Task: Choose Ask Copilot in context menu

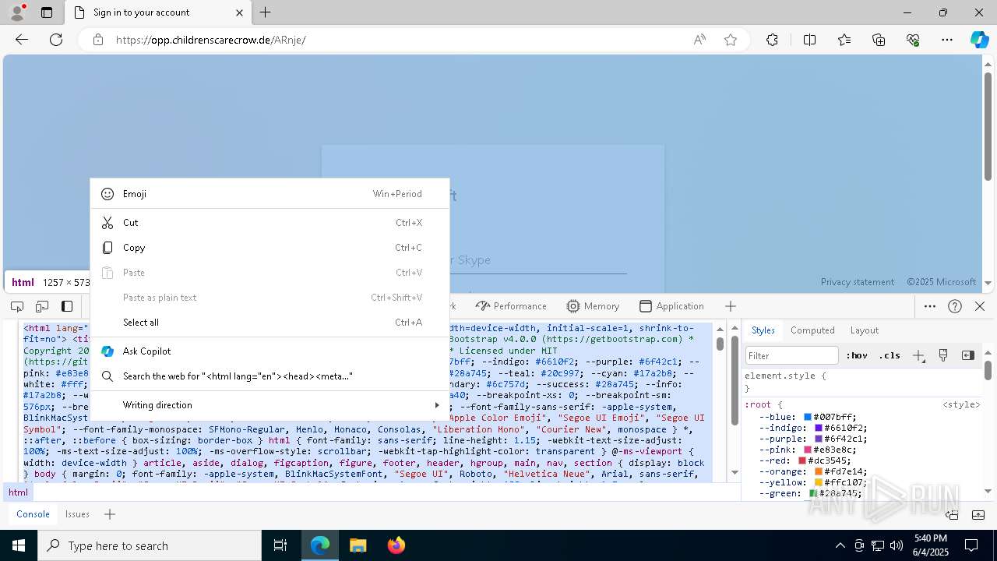Action: click(x=270, y=351)
